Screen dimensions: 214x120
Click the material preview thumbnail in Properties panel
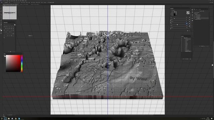click(188, 13)
